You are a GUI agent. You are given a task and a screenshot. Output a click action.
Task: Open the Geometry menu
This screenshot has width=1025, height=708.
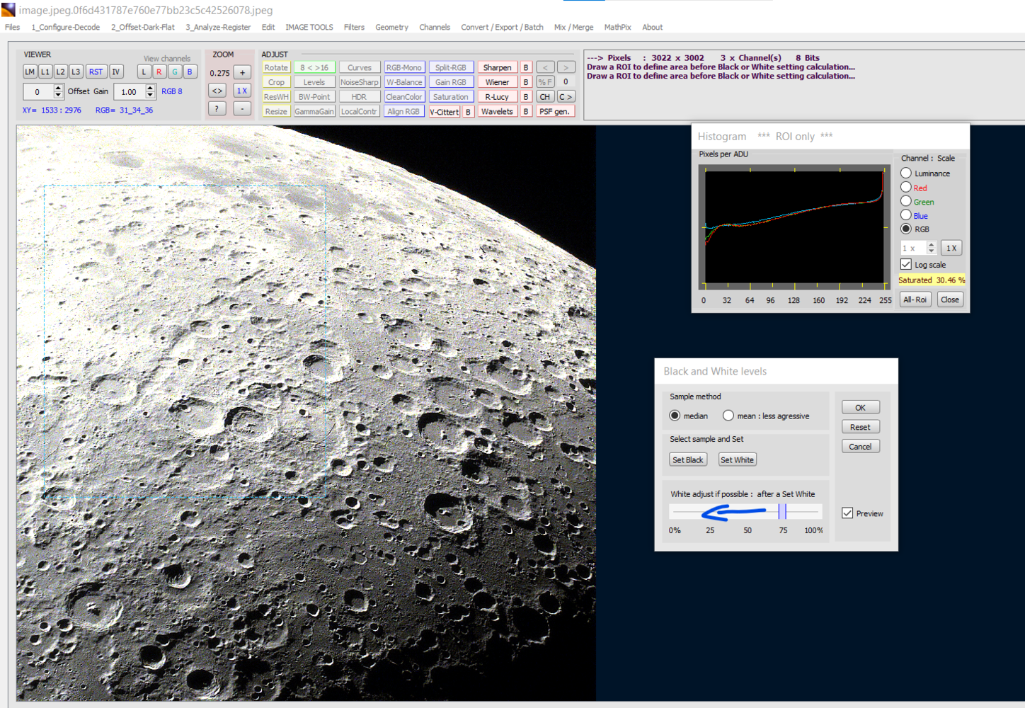tap(391, 27)
